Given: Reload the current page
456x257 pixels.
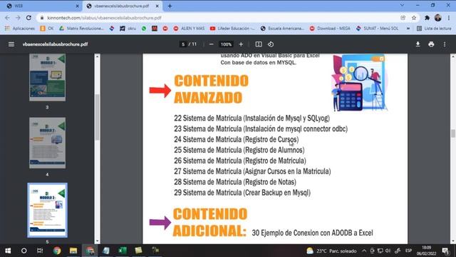Looking at the screenshot, I should coord(28,18).
